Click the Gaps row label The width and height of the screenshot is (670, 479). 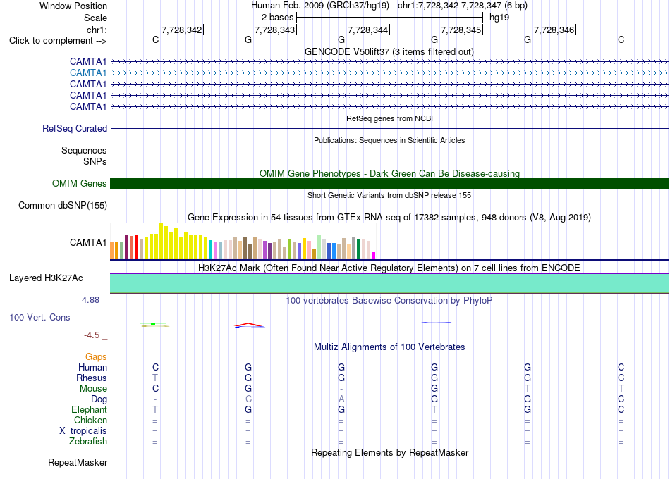pyautogui.click(x=96, y=357)
